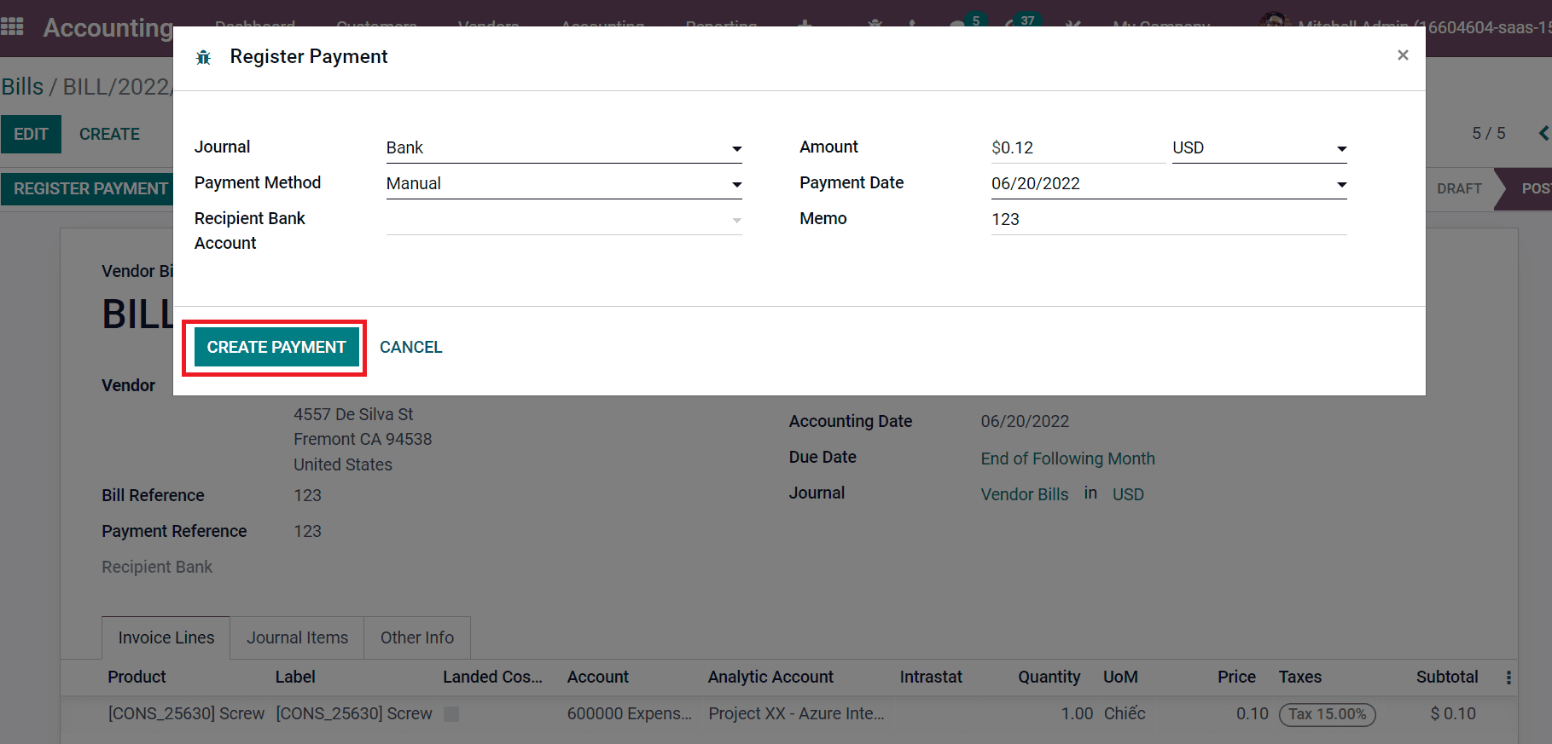Click the EDIT button on the bill
Screen dimensions: 1552x744
(31, 135)
